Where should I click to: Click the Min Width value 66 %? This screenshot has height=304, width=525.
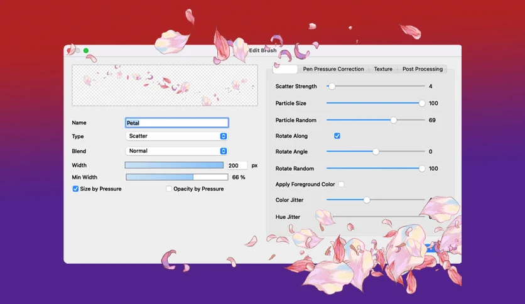(239, 177)
